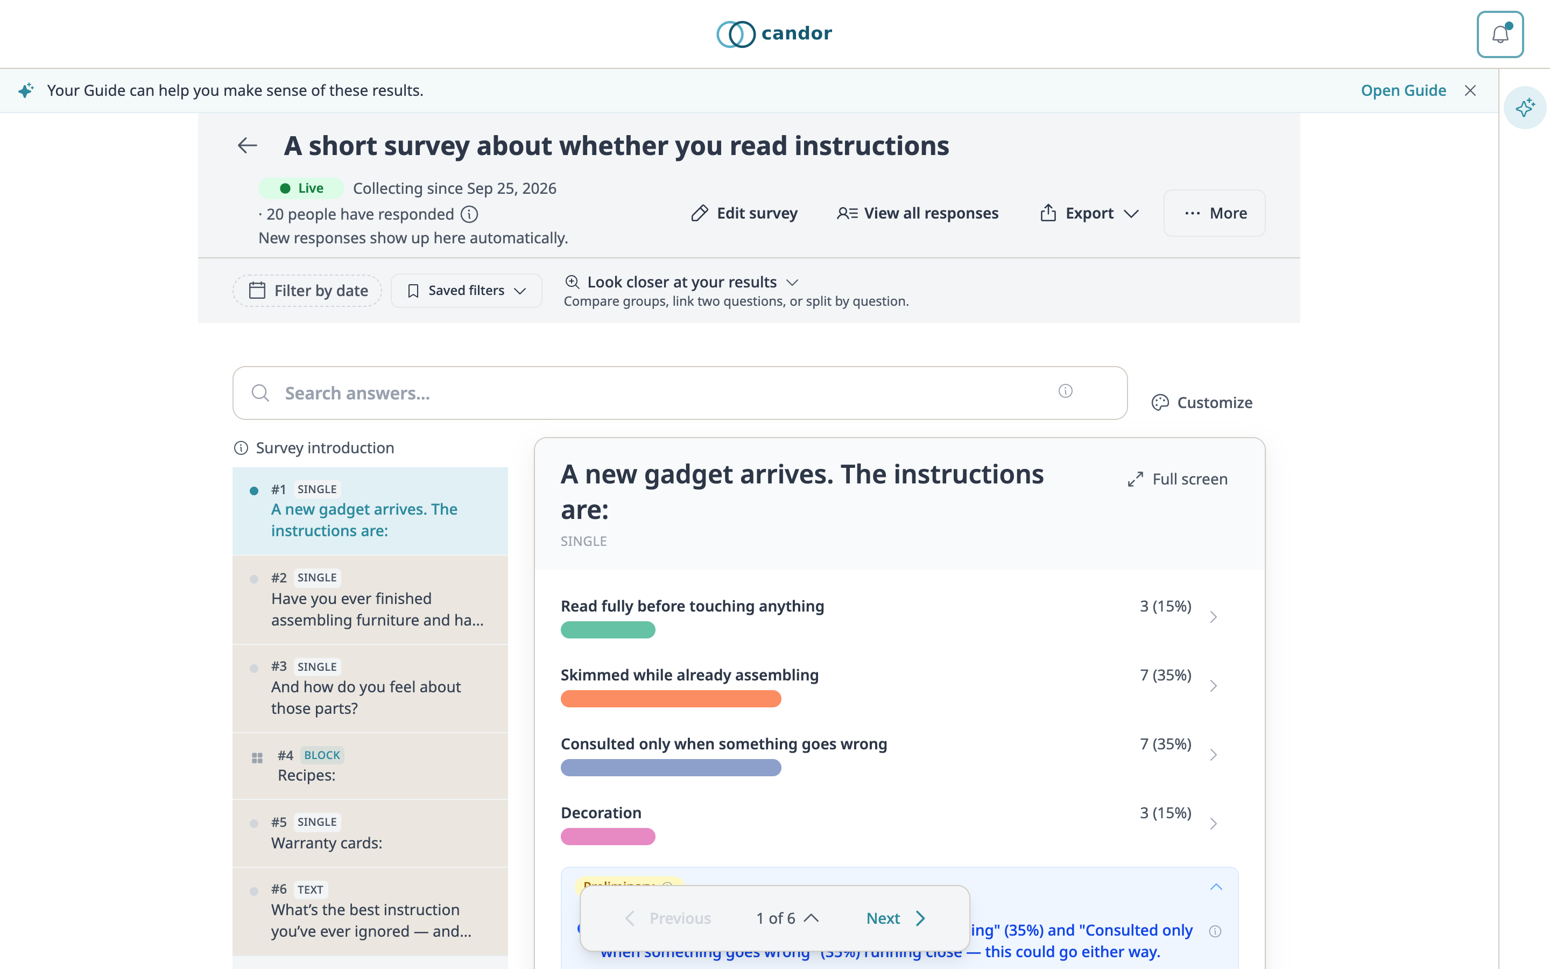Image resolution: width=1550 pixels, height=969 pixels.
Task: Click the info icon beside the insight text
Action: click(x=1215, y=931)
